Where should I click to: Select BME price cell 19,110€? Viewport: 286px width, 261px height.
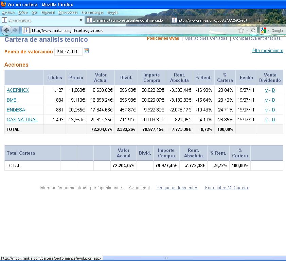77,100
